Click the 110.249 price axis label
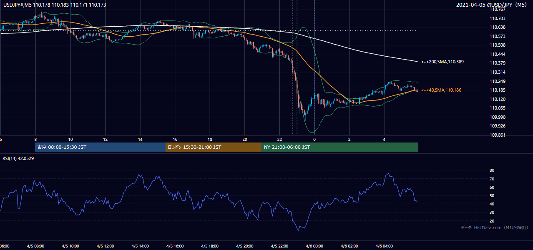The image size is (533, 250). pos(498,81)
